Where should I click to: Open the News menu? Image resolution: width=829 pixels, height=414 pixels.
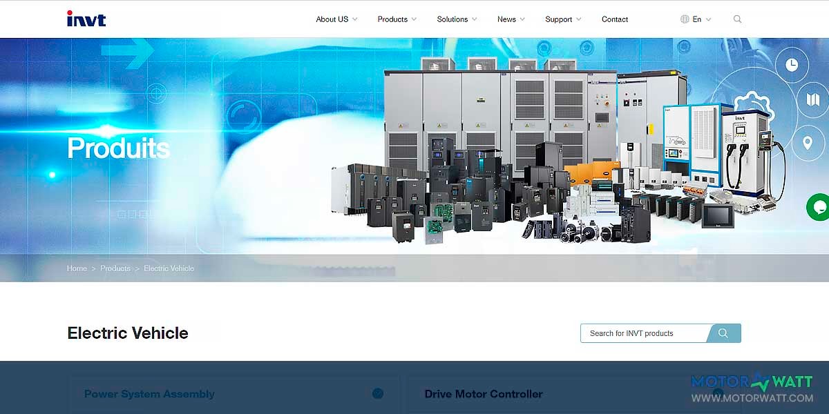coord(506,19)
